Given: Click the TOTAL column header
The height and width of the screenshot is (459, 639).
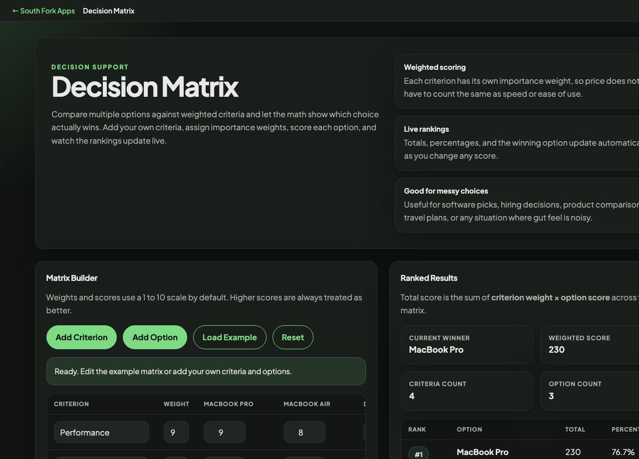Looking at the screenshot, I should 575,430.
